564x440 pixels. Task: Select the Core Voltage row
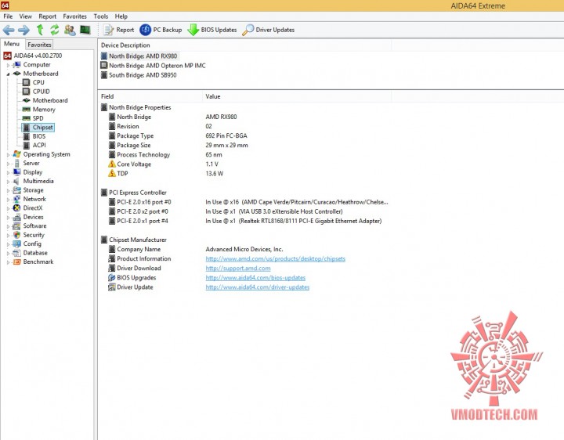tap(244, 164)
